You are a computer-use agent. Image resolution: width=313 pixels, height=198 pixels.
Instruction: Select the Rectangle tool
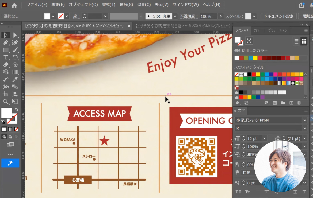coord(6,50)
